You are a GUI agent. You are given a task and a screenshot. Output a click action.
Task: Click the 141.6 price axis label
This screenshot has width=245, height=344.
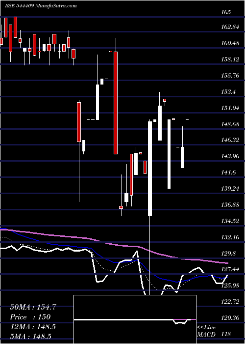pos(229,172)
